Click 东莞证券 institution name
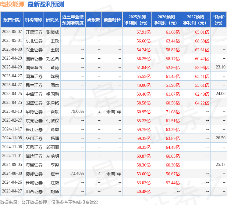 tap(34, 121)
